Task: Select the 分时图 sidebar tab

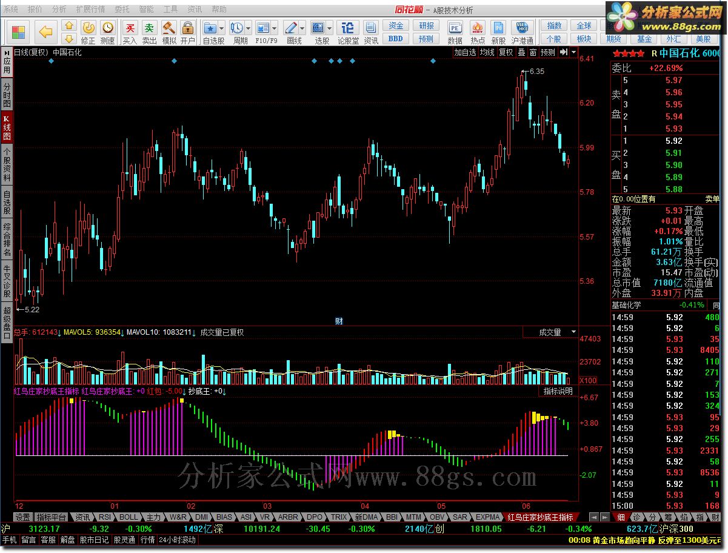Action: coord(7,96)
